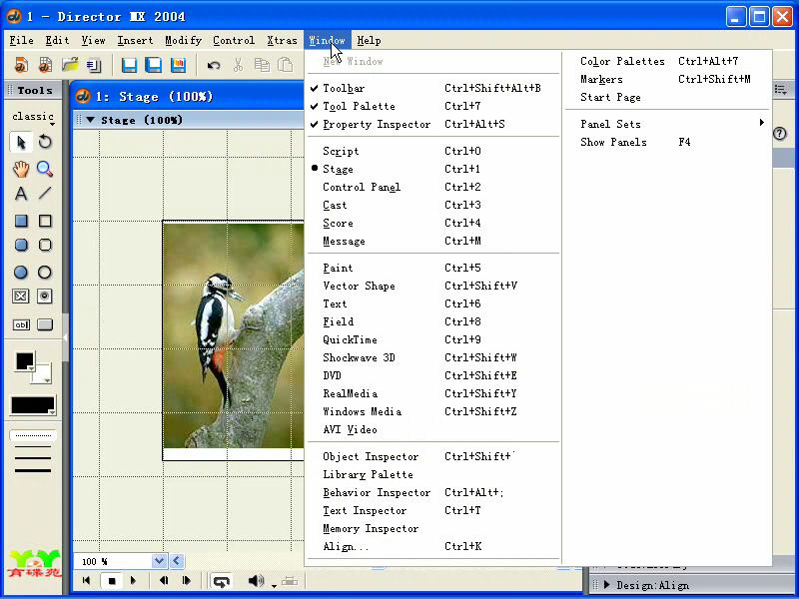Expand the Panel Sets submenu
The width and height of the screenshot is (799, 599).
point(668,124)
